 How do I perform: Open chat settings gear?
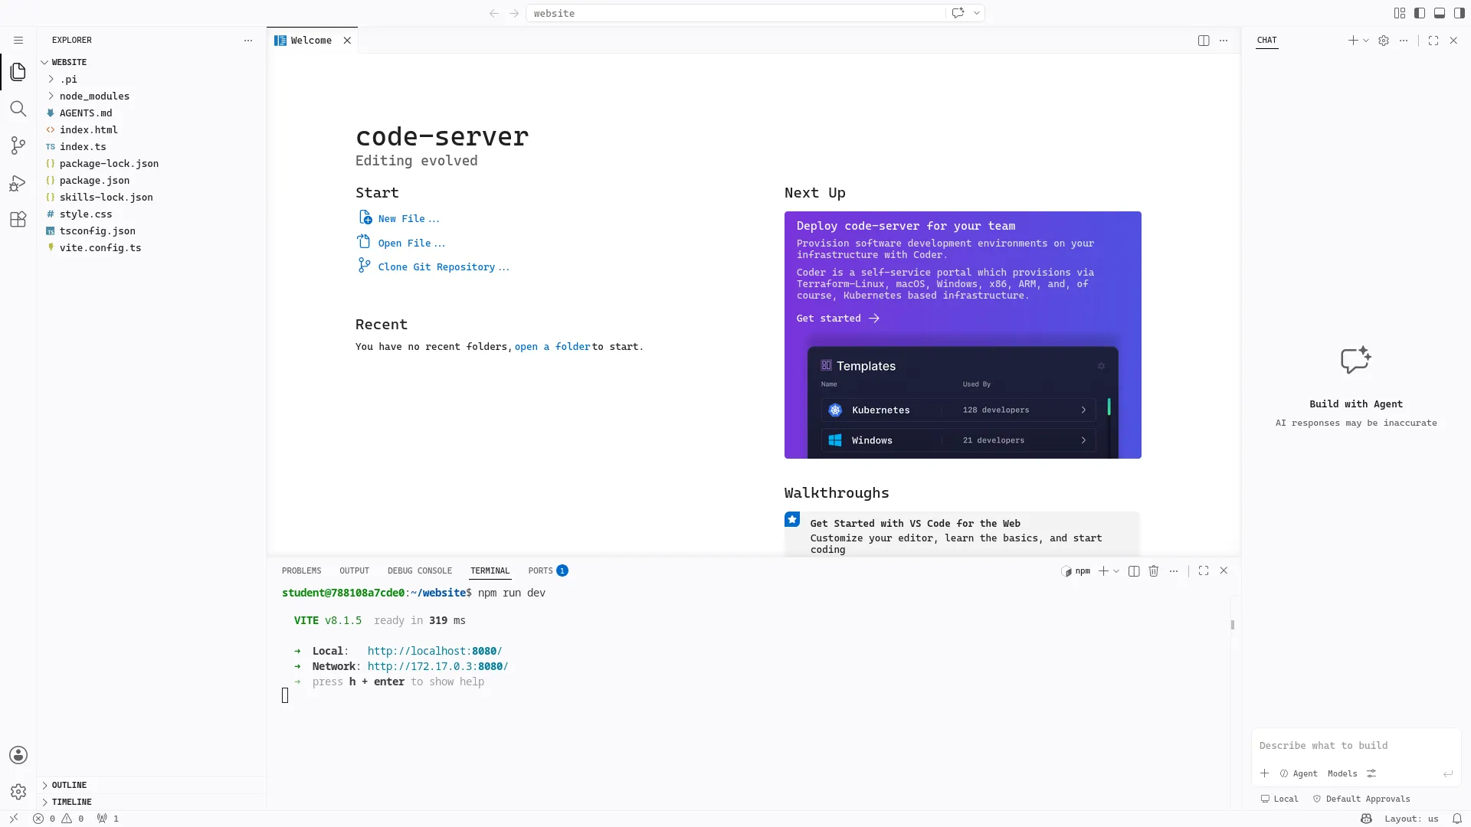point(1384,41)
